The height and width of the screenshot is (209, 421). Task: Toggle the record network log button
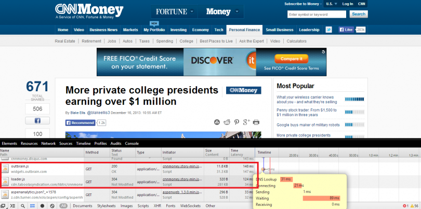pyautogui.click(x=43, y=206)
